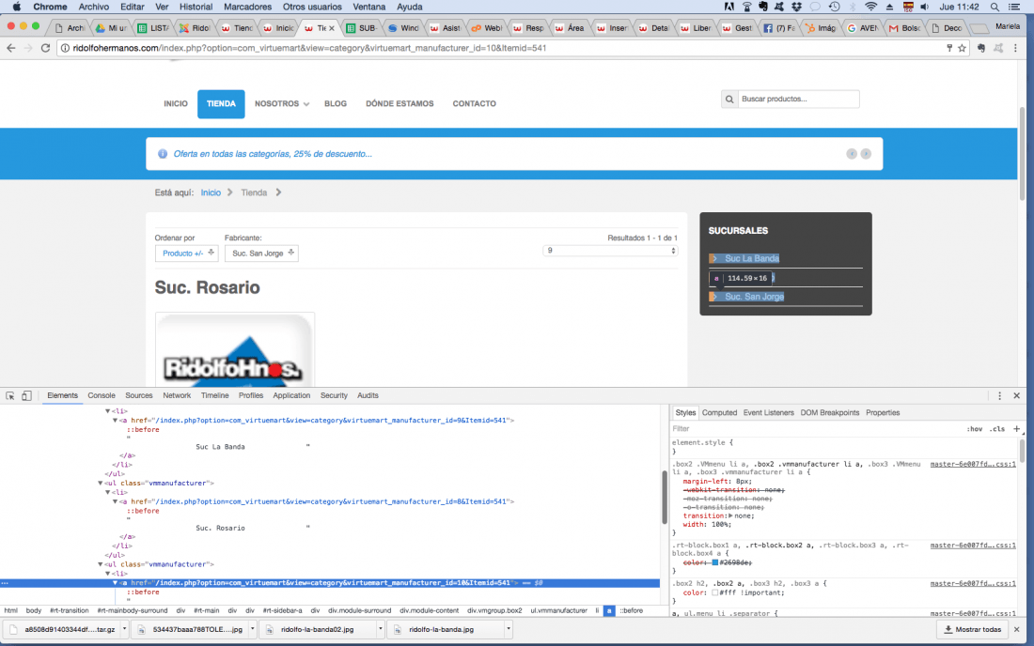This screenshot has height=646, width=1034.
Task: Show the next offer with the banner right arrow
Action: click(x=866, y=154)
